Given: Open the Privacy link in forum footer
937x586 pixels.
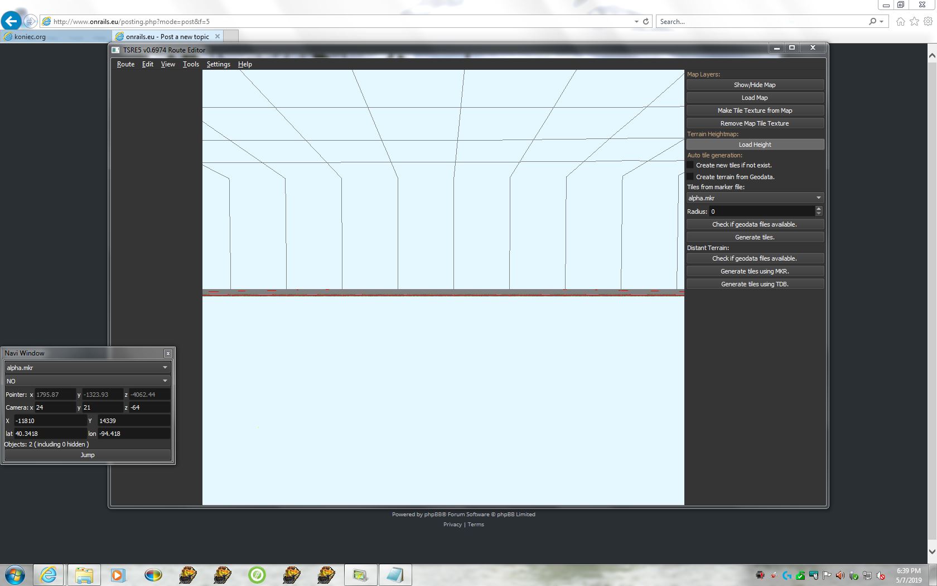Looking at the screenshot, I should pyautogui.click(x=452, y=525).
